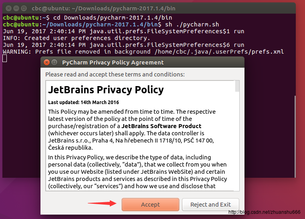Maximize the terminal window
The width and height of the screenshot is (305, 219).
tap(24, 8)
